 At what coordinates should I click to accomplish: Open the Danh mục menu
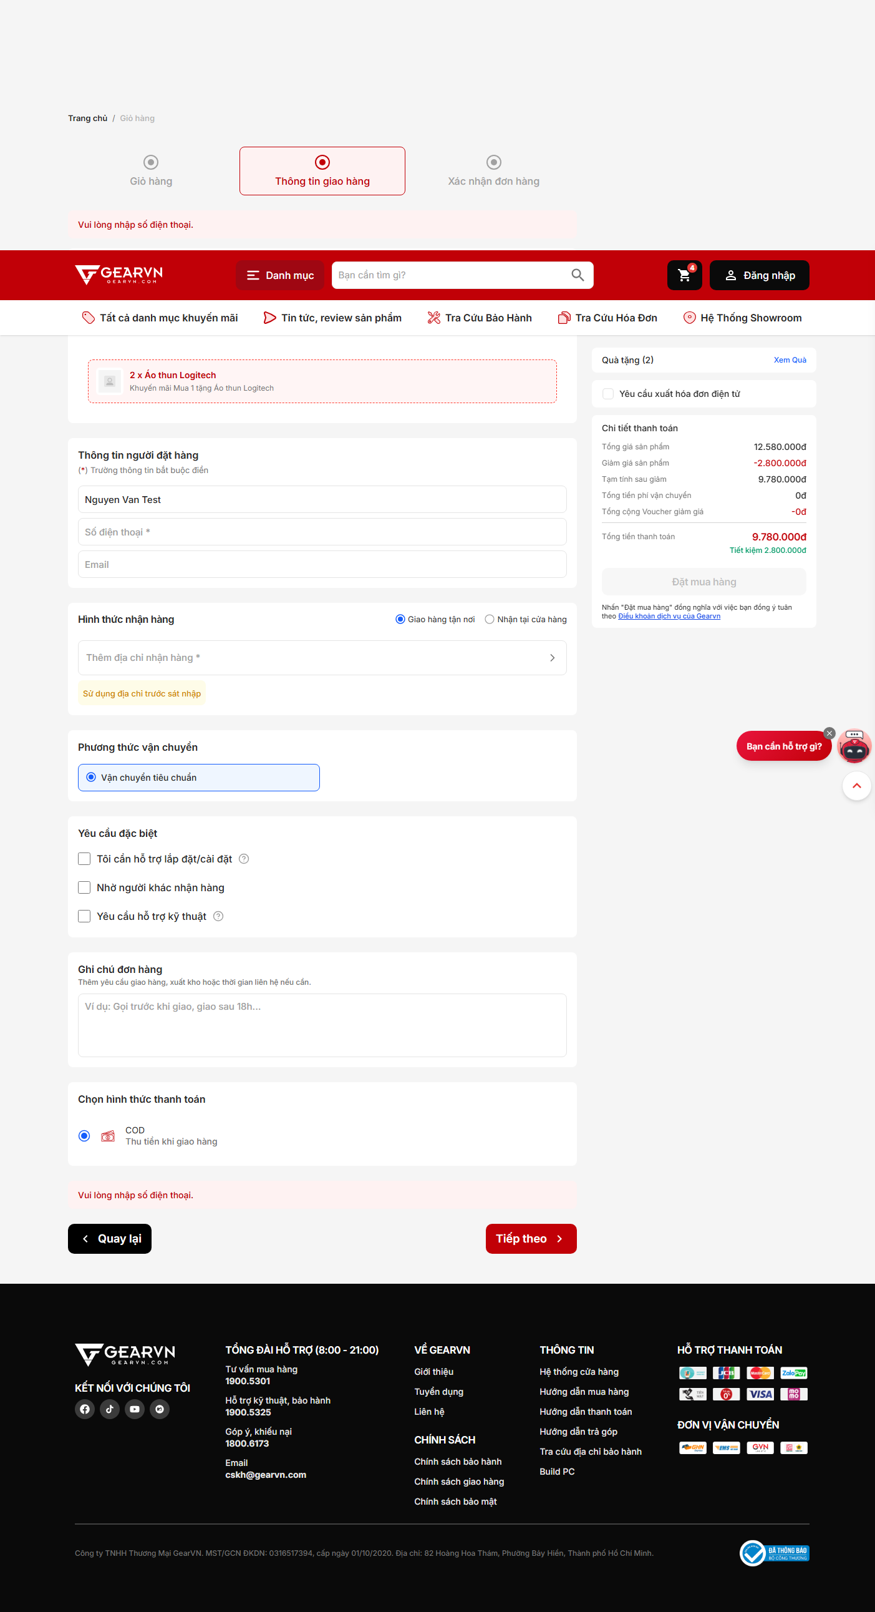pos(279,275)
